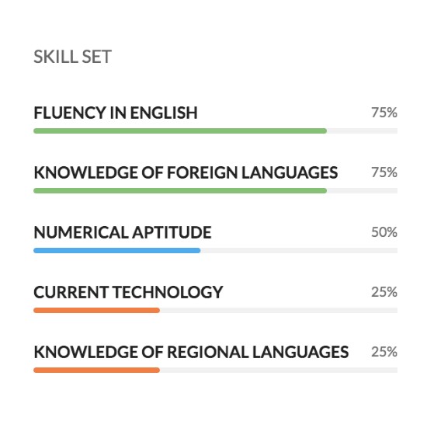This screenshot has width=427, height=435.
Task: Click the Fluency in English green progress bar
Action: coord(180,131)
